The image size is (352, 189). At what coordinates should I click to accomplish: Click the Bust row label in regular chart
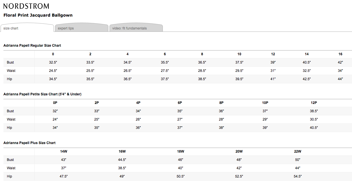tap(10, 62)
